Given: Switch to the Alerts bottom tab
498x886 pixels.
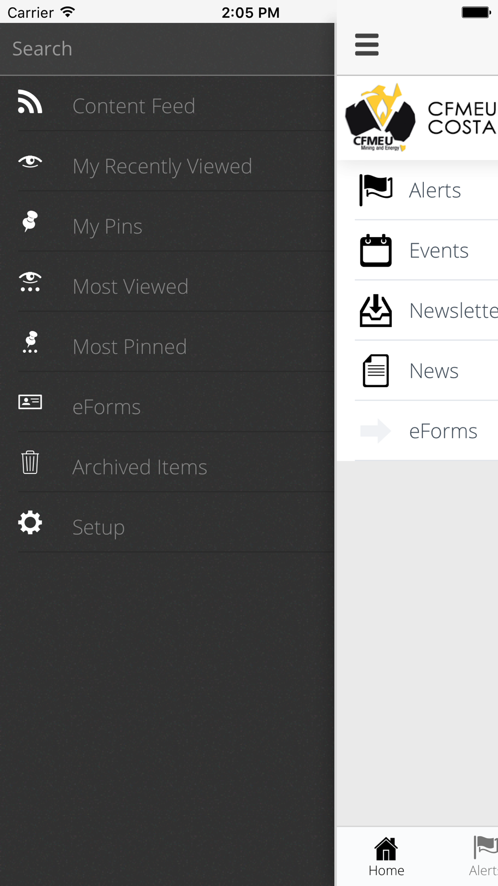Looking at the screenshot, I should 483,857.
